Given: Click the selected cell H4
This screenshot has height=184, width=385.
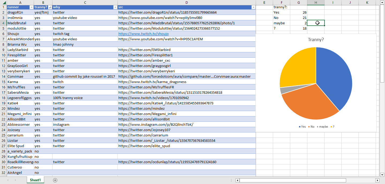Looking at the screenshot, I should click(x=316, y=23).
